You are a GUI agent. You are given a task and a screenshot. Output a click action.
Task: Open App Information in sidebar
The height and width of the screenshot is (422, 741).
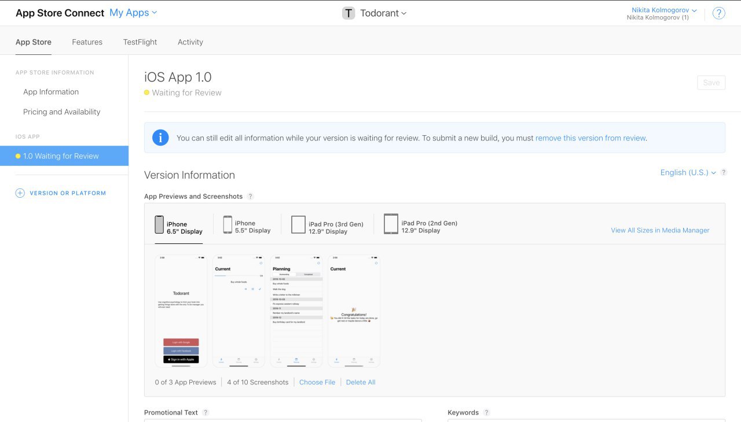[x=51, y=92]
